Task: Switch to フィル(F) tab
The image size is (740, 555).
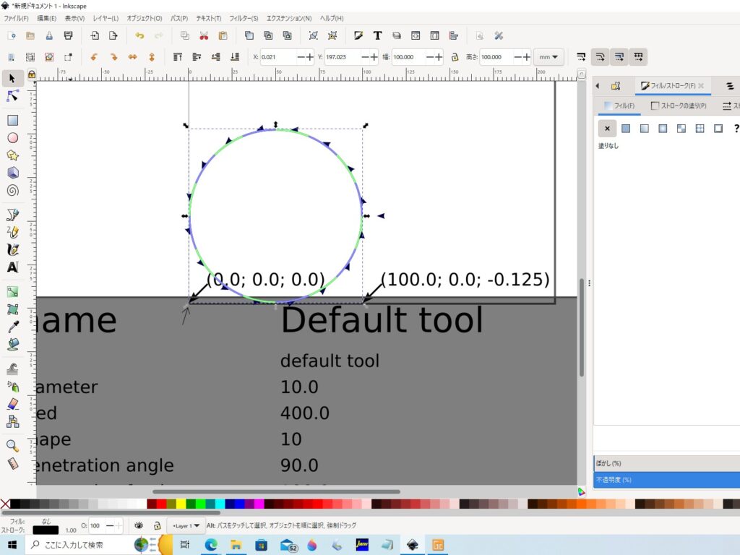Action: 619,106
